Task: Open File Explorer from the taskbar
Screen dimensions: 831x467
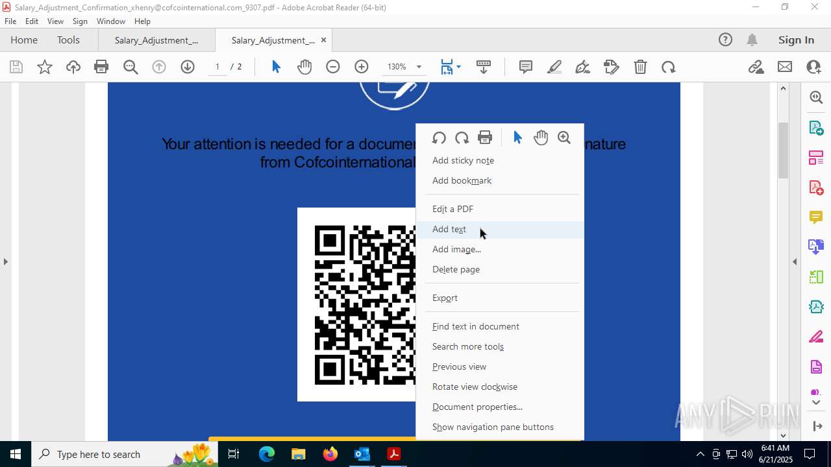Action: point(298,454)
